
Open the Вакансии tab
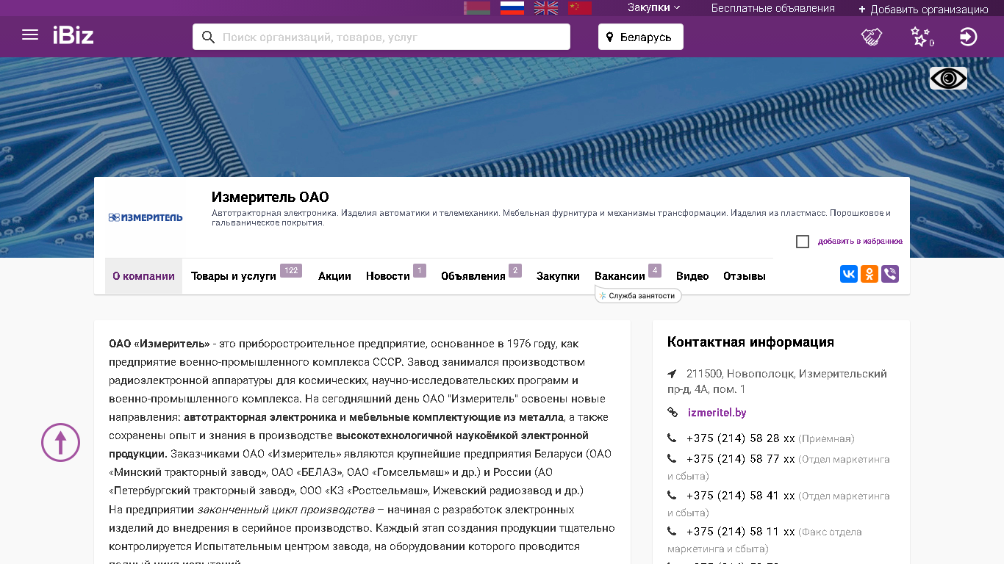tap(620, 276)
